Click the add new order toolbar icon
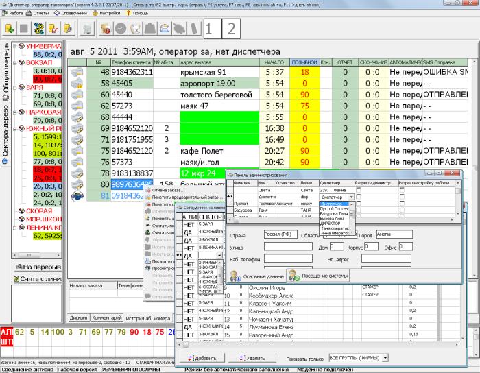This screenshot has height=373, width=480. point(10,29)
